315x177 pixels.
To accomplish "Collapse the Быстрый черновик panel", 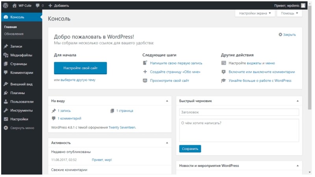I will (x=298, y=101).
